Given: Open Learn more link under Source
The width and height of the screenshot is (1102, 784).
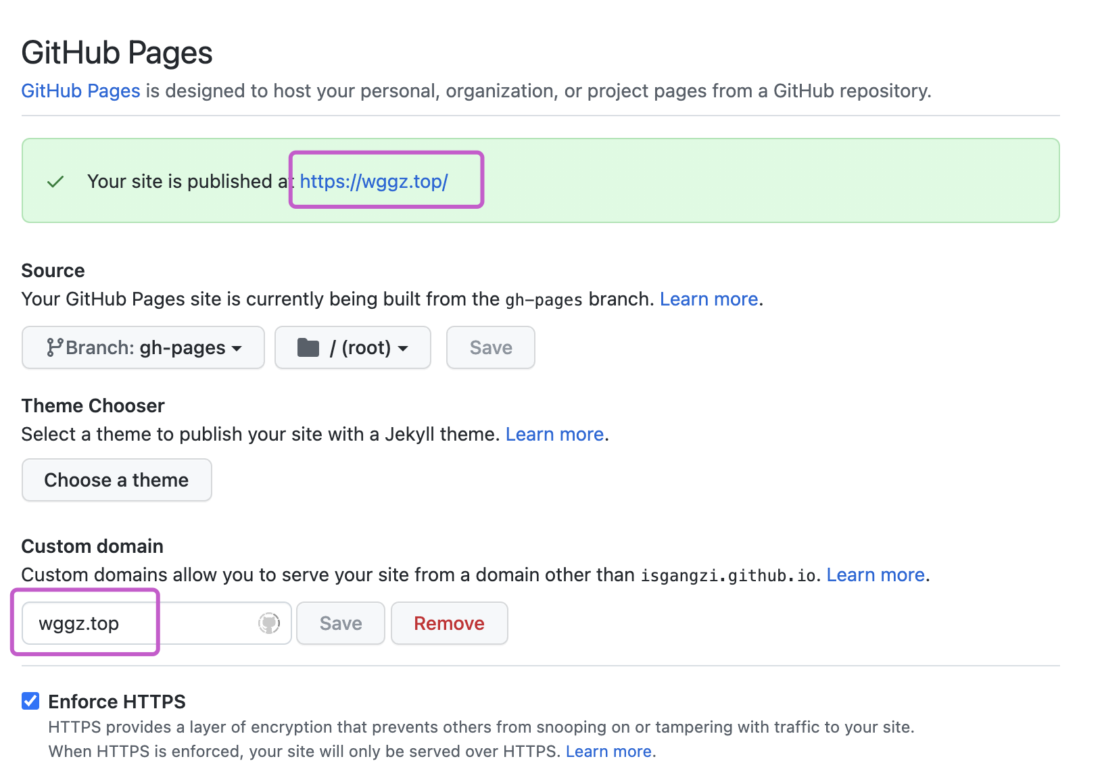Looking at the screenshot, I should (x=709, y=299).
